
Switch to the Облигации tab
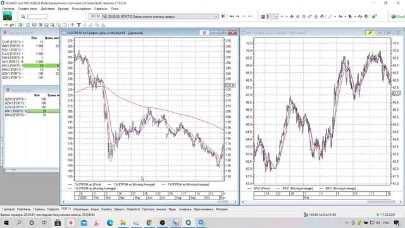click(x=81, y=209)
